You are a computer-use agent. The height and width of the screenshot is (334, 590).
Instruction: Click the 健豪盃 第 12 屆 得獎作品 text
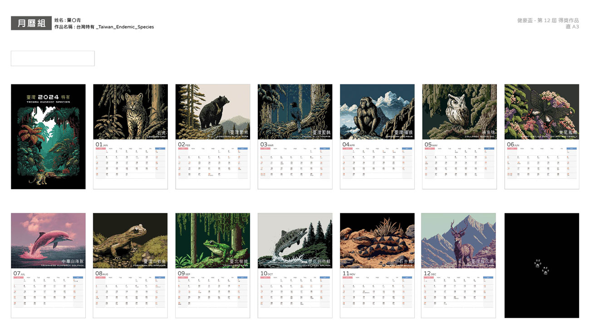548,20
